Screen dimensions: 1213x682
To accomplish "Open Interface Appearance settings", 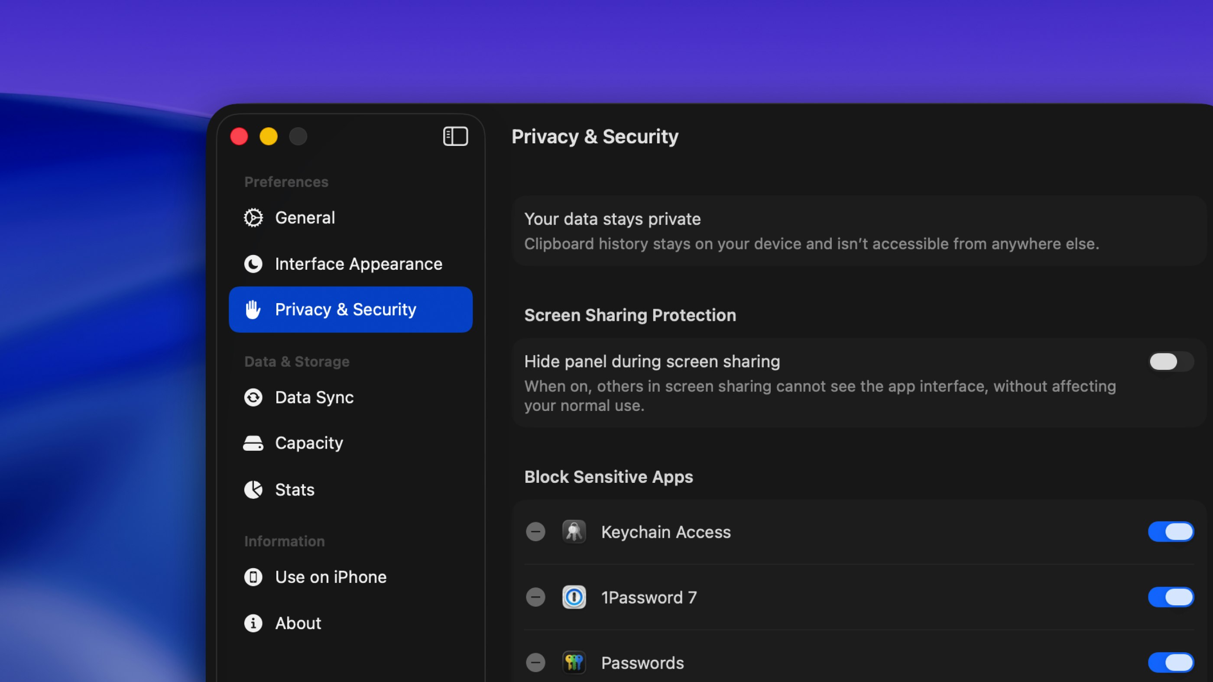I will point(350,264).
